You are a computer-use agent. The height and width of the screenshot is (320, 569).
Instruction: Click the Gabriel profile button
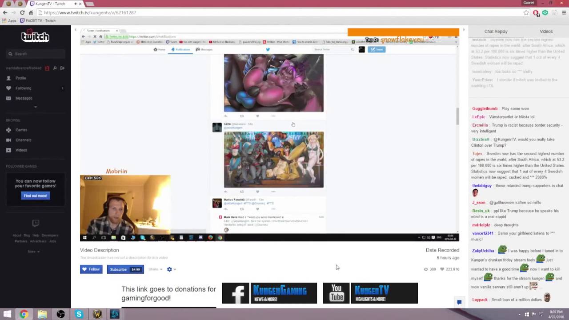tap(529, 3)
